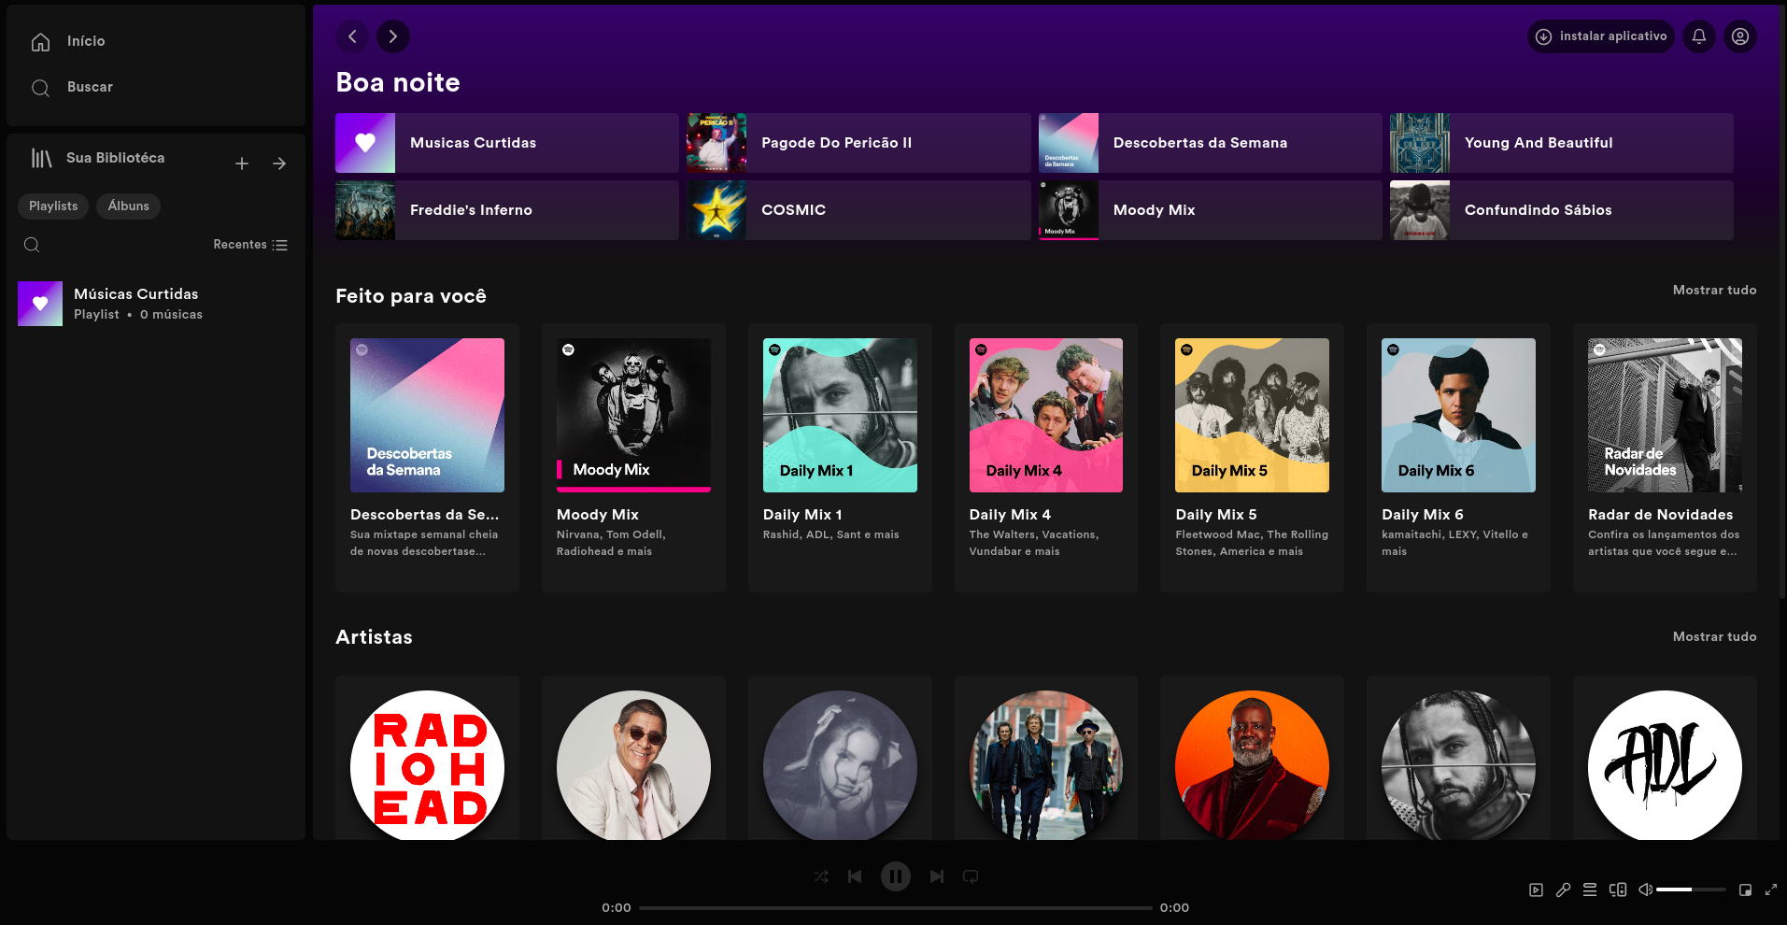The image size is (1787, 925).
Task: Open Moody Mix card cover
Action: point(633,415)
